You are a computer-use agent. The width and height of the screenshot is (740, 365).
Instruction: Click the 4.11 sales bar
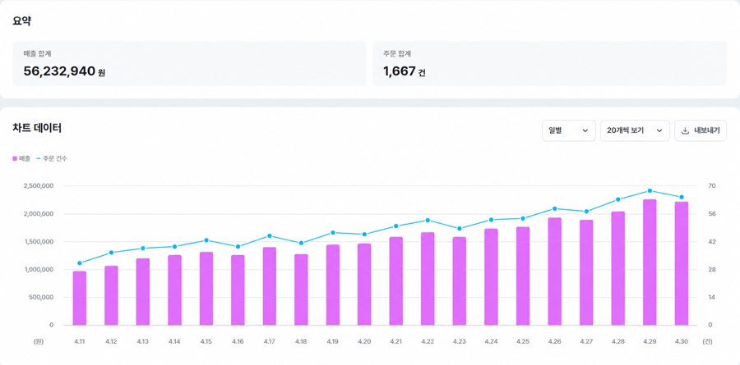[79, 298]
